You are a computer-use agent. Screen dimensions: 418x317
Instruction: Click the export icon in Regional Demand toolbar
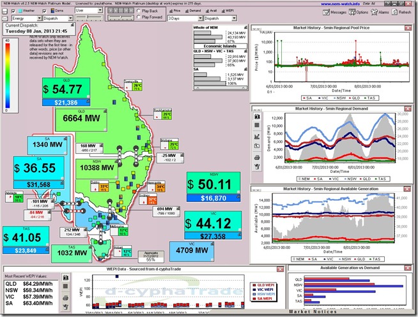(257, 145)
